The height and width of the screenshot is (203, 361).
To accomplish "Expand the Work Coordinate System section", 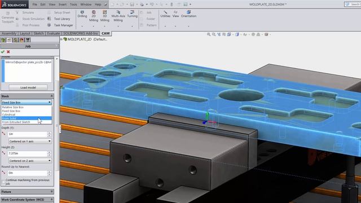I will click(51, 199).
